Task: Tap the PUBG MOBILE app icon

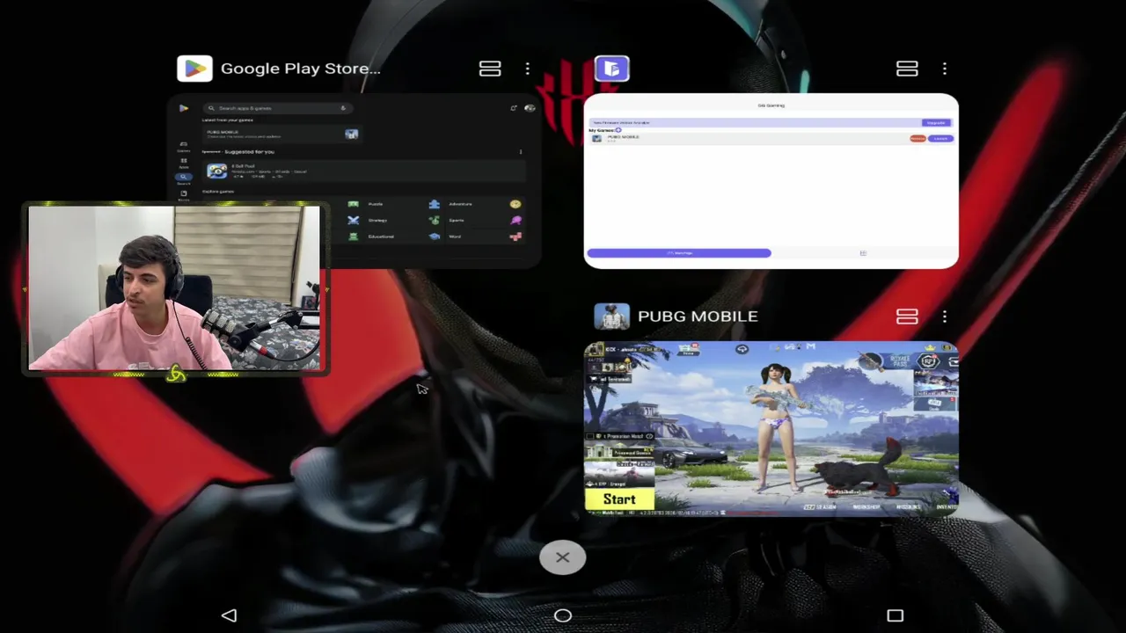Action: (x=611, y=316)
